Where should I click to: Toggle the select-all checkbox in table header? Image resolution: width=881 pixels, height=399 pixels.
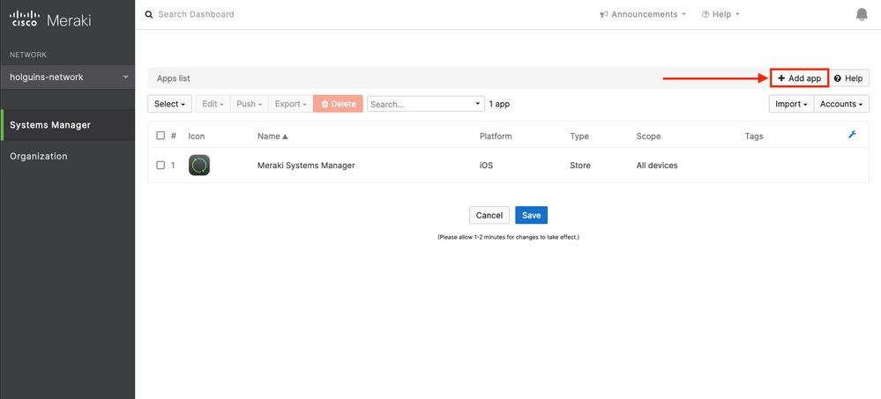pyautogui.click(x=161, y=137)
